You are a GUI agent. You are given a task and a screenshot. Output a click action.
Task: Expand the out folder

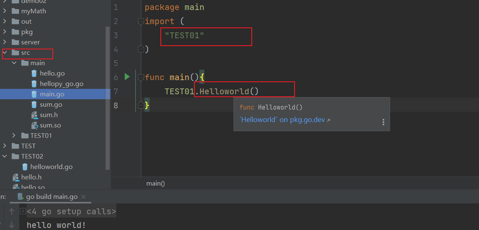coord(5,22)
